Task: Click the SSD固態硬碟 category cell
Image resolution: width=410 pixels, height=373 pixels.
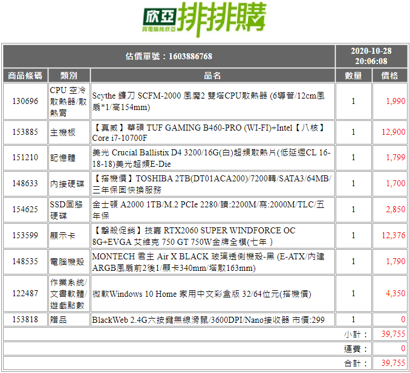Action: coord(69,210)
